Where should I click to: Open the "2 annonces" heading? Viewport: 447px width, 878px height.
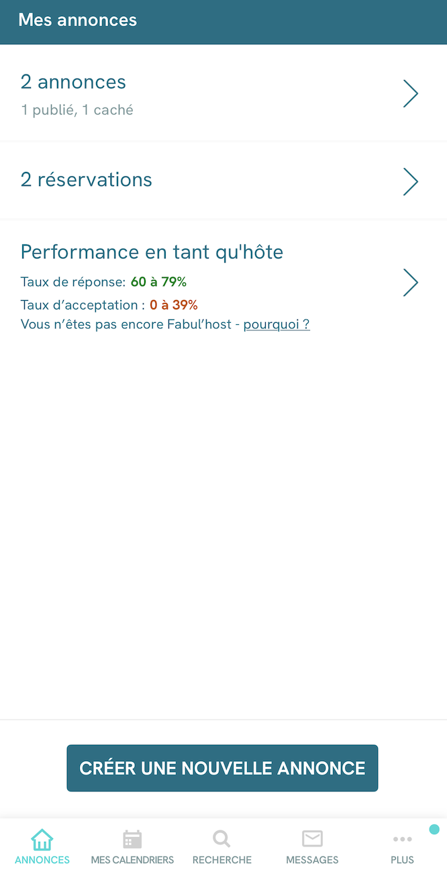73,82
